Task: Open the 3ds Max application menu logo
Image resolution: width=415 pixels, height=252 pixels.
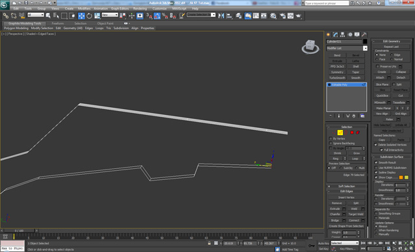Action: click(5, 5)
